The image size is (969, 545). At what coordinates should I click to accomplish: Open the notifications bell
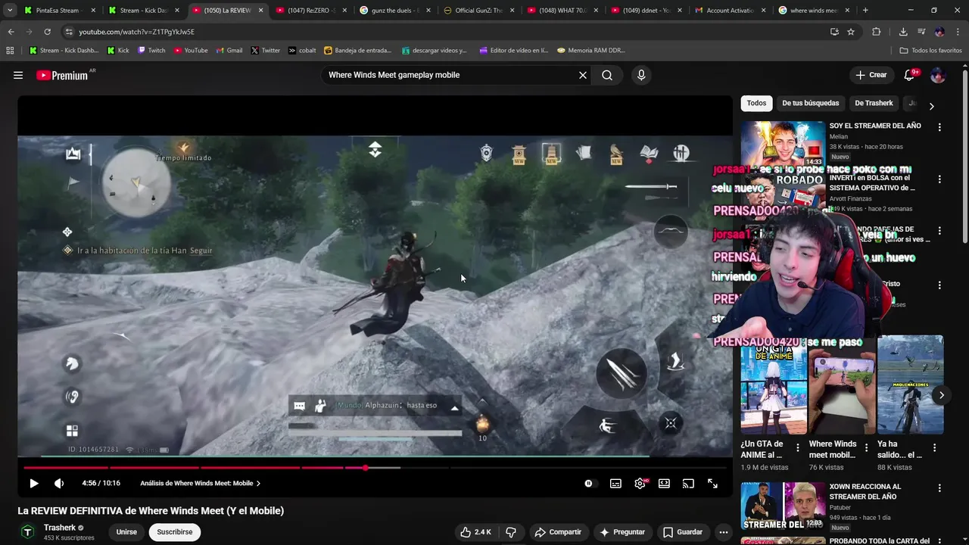click(x=909, y=75)
